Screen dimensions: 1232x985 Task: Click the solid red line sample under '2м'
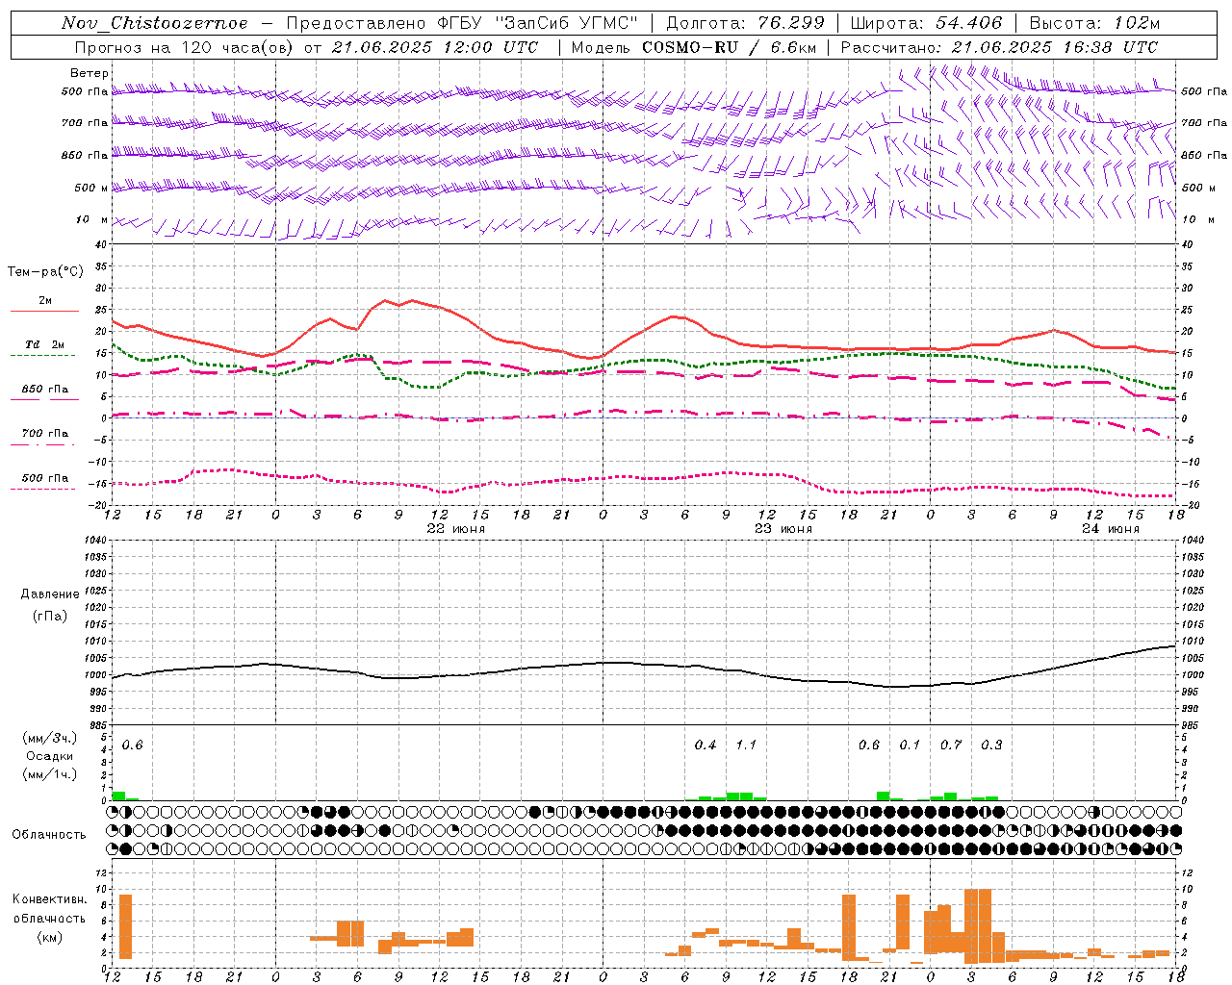pyautogui.click(x=44, y=311)
